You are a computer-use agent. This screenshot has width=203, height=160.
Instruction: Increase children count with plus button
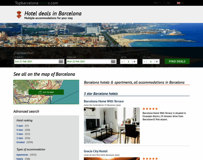[157, 62]
